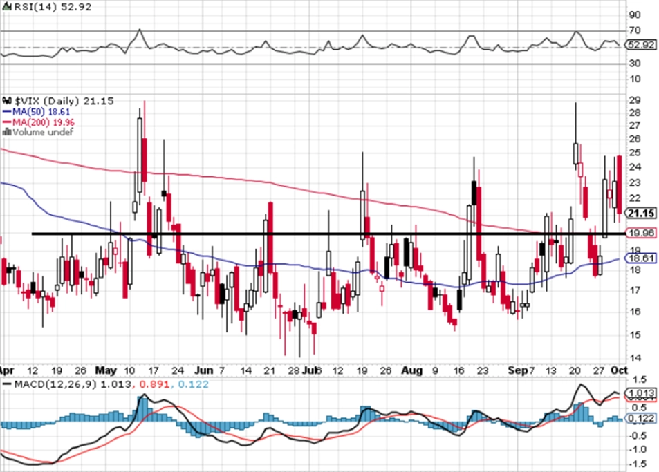Click the 52.92 RSI value tag
This screenshot has width=659, height=472.
pyautogui.click(x=641, y=44)
